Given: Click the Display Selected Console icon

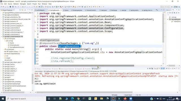Looking at the screenshot, I should tap(169, 68).
